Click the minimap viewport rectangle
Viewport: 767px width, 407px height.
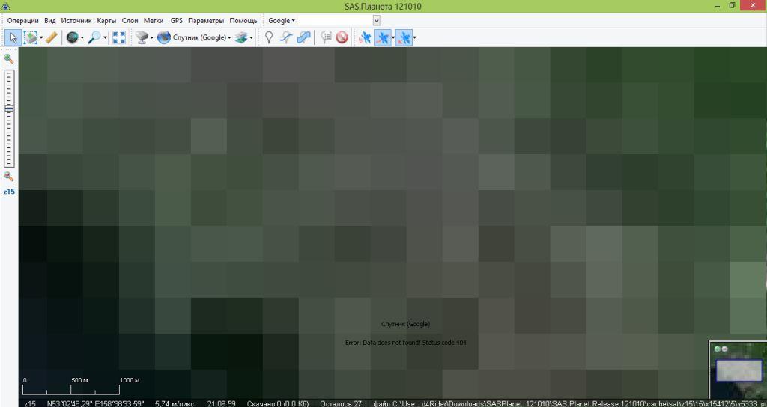pos(739,371)
